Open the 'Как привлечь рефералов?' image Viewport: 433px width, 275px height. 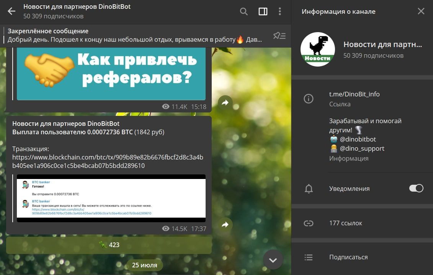[111, 74]
